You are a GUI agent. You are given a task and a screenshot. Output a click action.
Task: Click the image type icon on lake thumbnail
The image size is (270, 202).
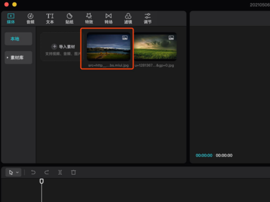pyautogui.click(x=125, y=38)
